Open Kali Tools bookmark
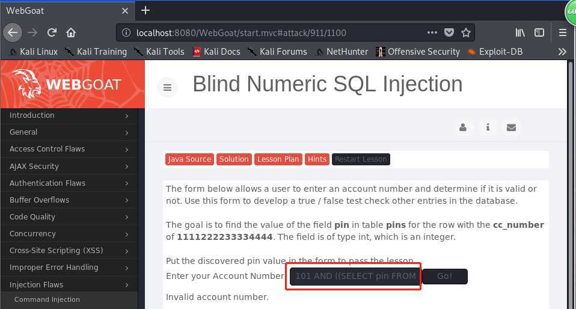 pyautogui.click(x=159, y=52)
